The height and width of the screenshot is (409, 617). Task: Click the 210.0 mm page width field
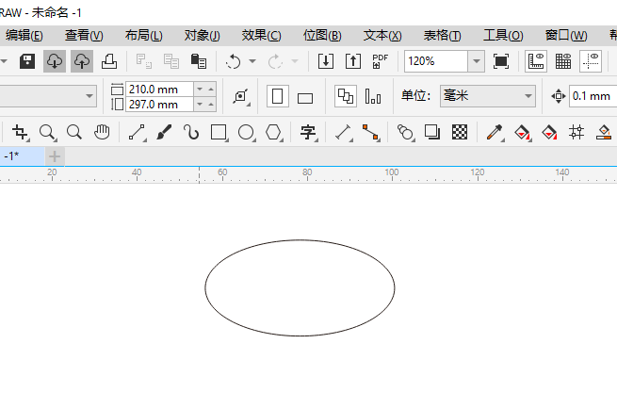pos(159,90)
